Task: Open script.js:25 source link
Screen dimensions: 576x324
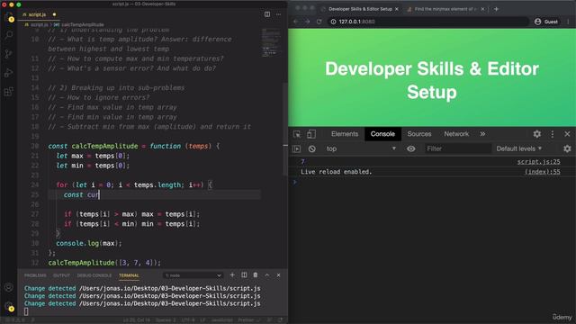Action: pyautogui.click(x=538, y=162)
